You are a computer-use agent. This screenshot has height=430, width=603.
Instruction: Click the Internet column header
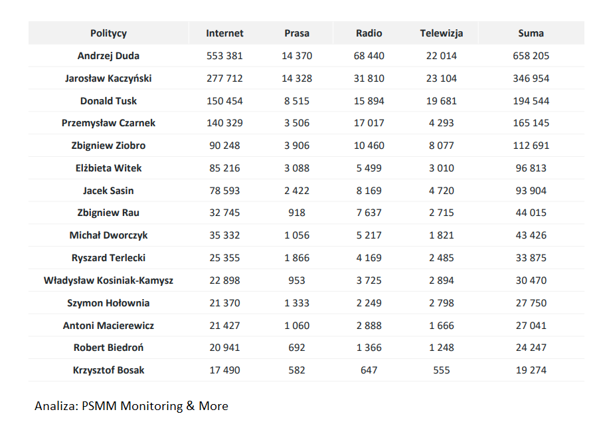point(224,33)
